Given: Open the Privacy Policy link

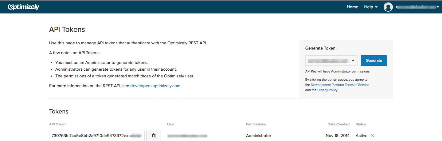Looking at the screenshot, I should [x=327, y=90].
